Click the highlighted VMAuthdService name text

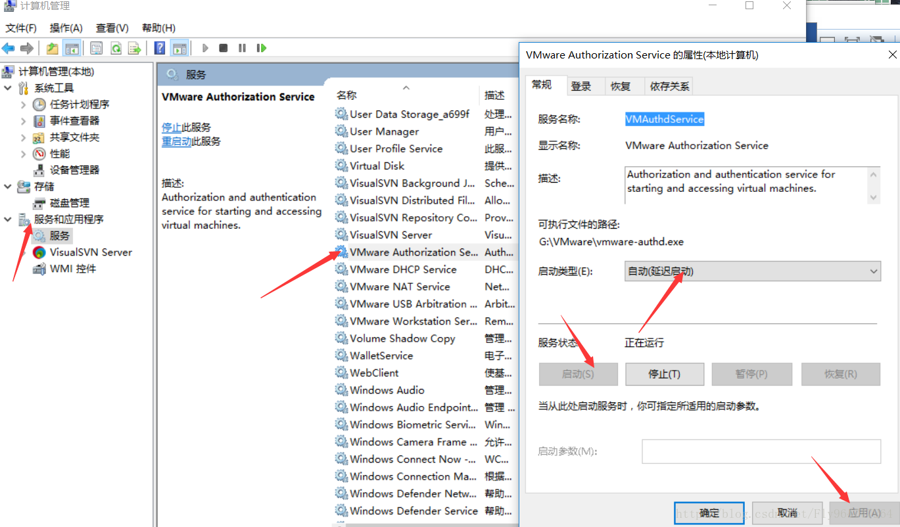pyautogui.click(x=665, y=119)
